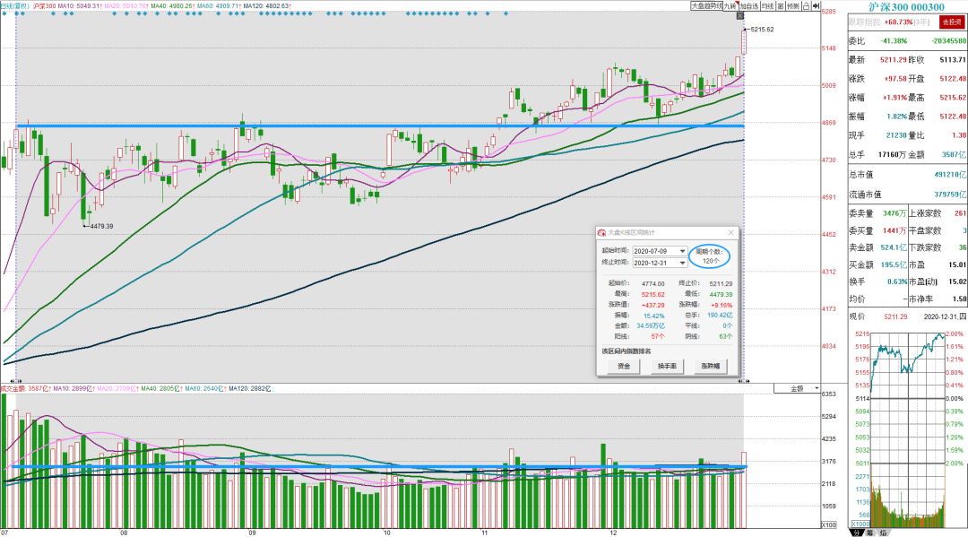The image size is (968, 537).
Task: Toggle the 均线 moving average display
Action: click(x=767, y=6)
